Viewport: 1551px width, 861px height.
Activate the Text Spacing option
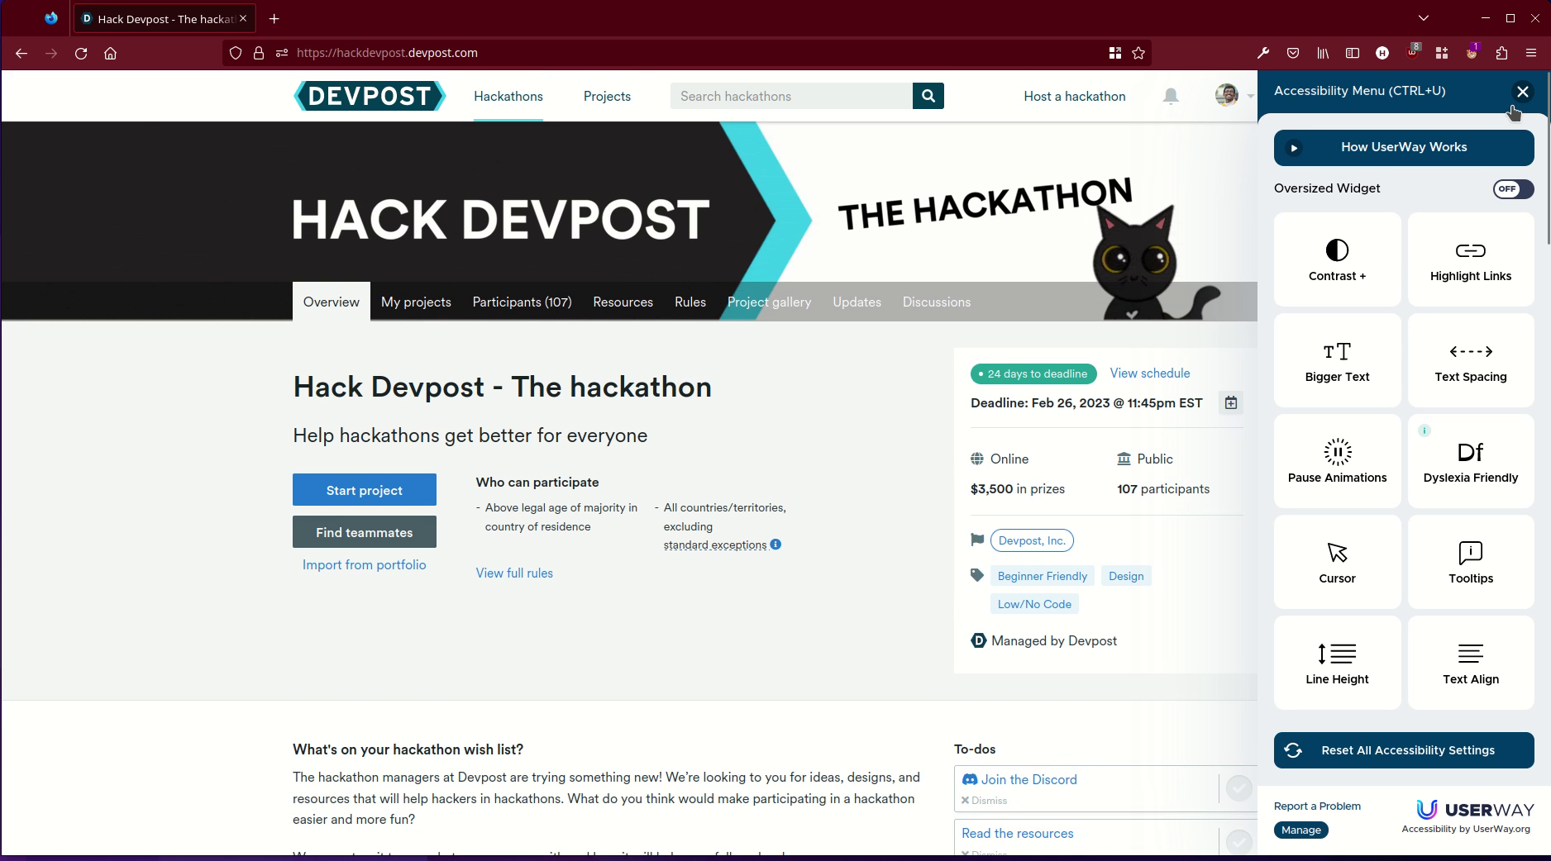1471,360
